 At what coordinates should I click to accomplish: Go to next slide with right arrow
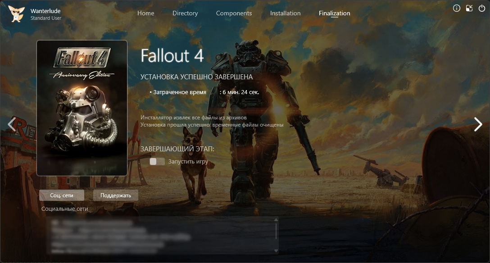[478, 124]
